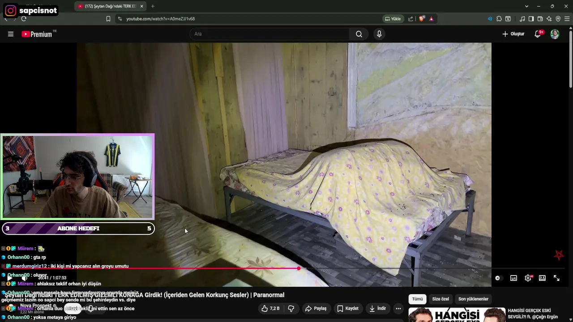
Task: Share this page via address bar icon
Action: coord(411,19)
